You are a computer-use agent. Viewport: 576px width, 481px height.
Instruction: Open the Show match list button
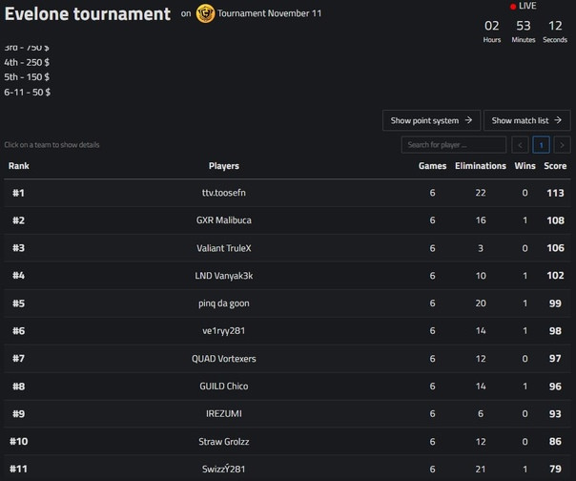pos(526,120)
